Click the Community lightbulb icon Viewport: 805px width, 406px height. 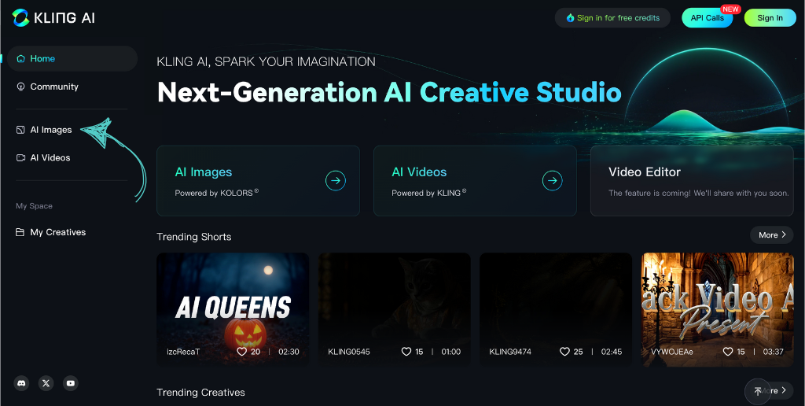pyautogui.click(x=20, y=87)
